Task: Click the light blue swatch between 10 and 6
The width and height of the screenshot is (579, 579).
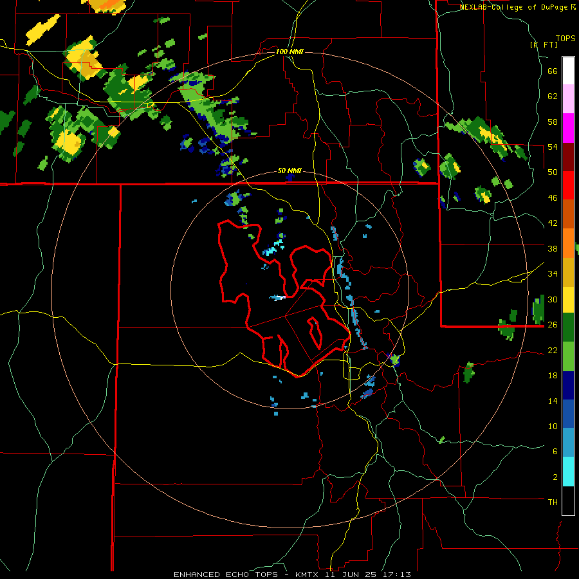Action: click(568, 443)
